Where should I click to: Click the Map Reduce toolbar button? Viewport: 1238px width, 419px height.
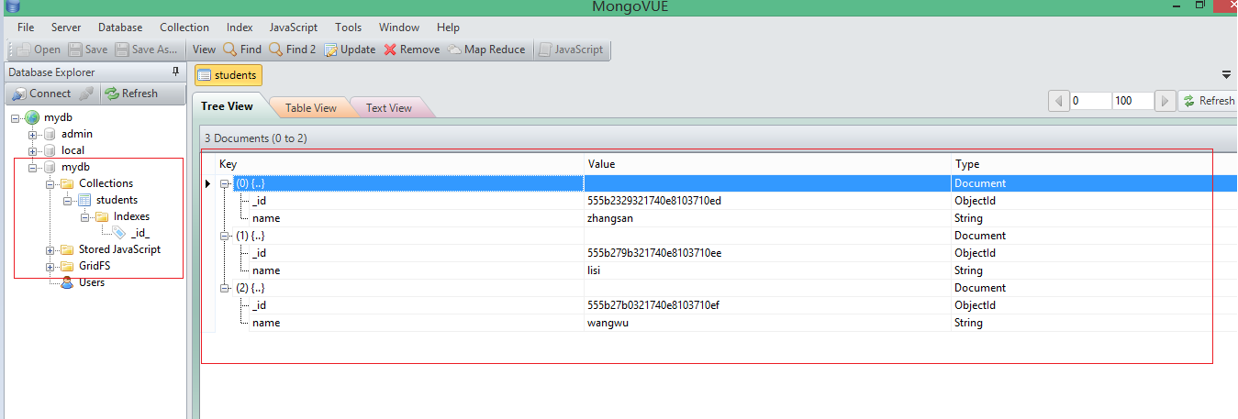[x=486, y=50]
